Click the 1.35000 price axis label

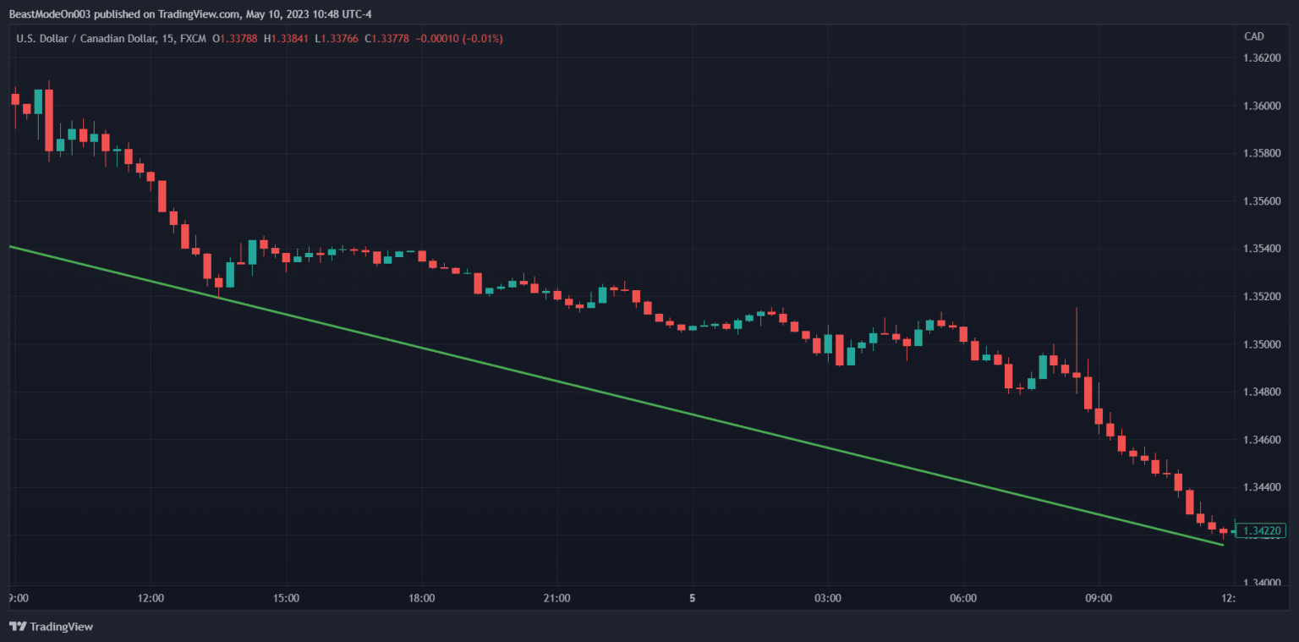[1260, 345]
